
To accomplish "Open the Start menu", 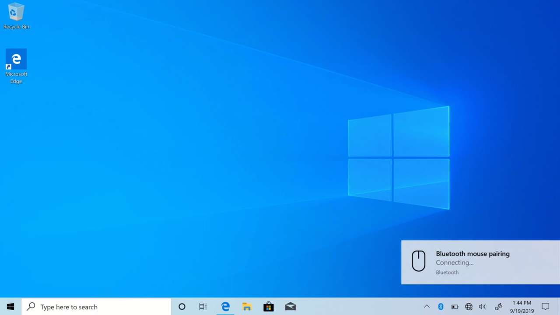I will tap(10, 307).
